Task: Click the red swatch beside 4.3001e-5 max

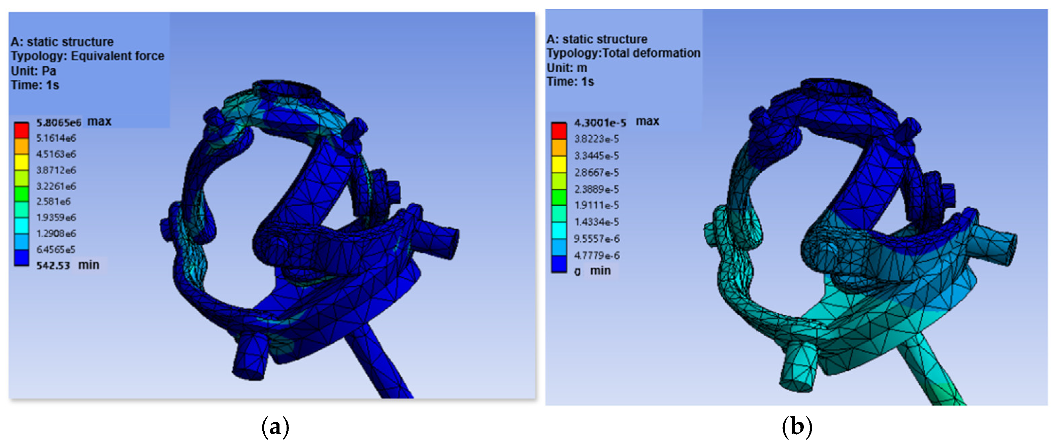Action: [x=559, y=131]
